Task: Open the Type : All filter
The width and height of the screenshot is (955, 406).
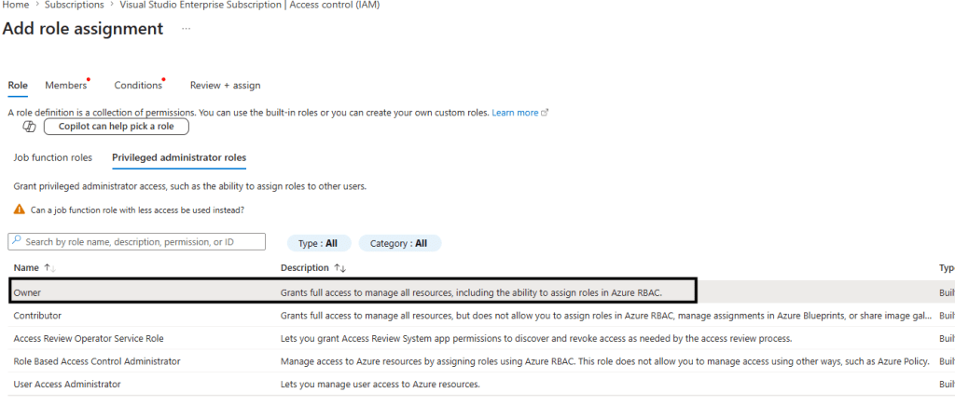Action: pyautogui.click(x=318, y=243)
